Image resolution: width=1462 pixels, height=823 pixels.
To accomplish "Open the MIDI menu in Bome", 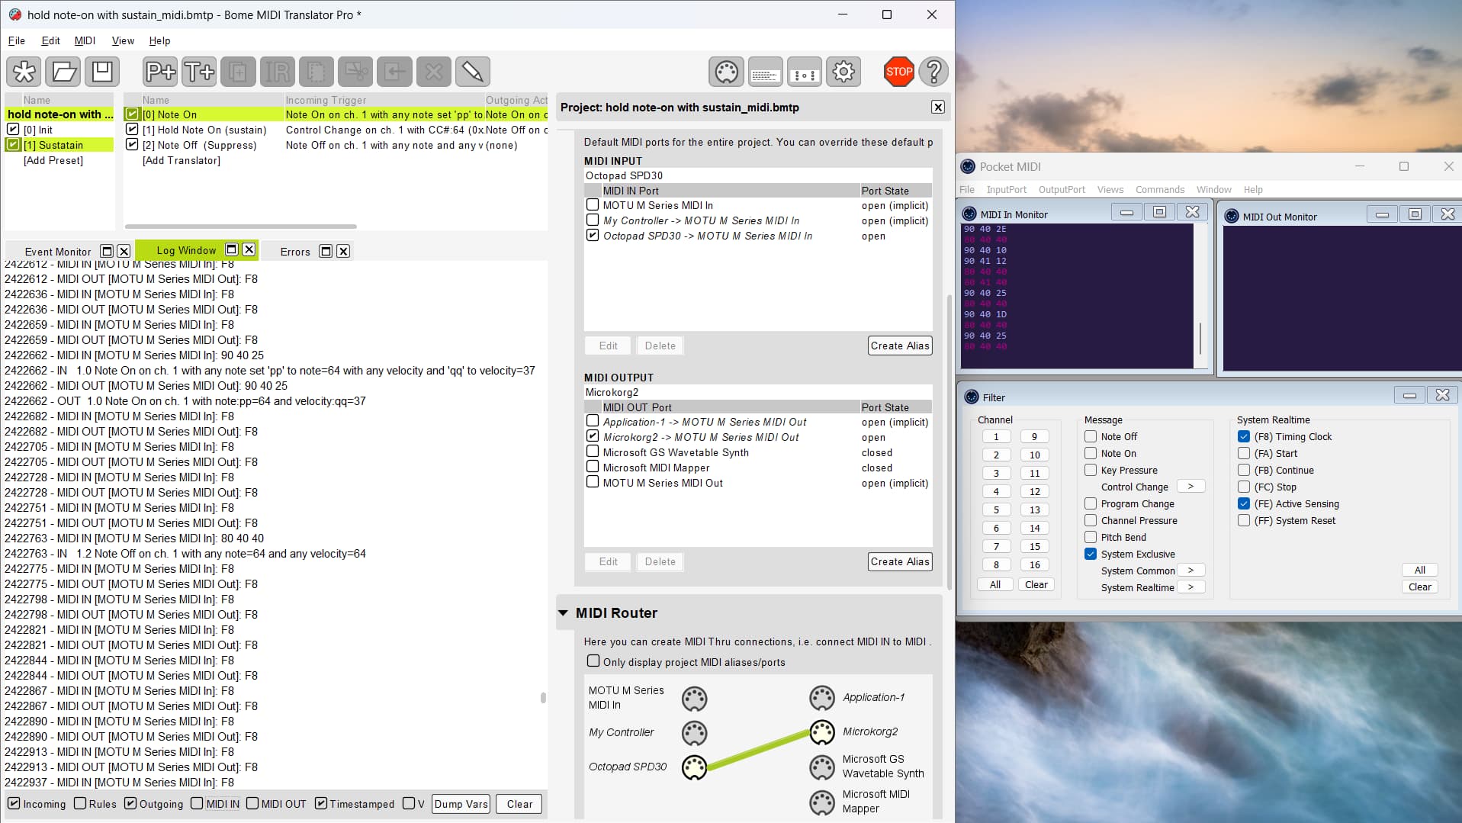I will click(85, 40).
